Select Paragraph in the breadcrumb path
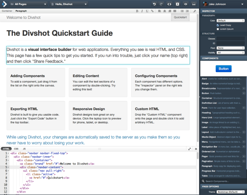 point(21,11)
